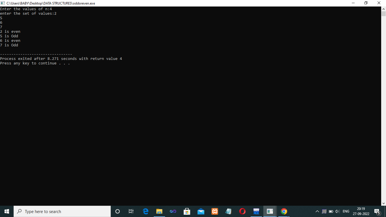The width and height of the screenshot is (386, 217).
Task: Restore down the console window
Action: 366,3
